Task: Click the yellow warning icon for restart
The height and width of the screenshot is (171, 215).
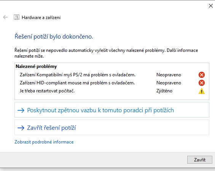Action: pos(202,91)
